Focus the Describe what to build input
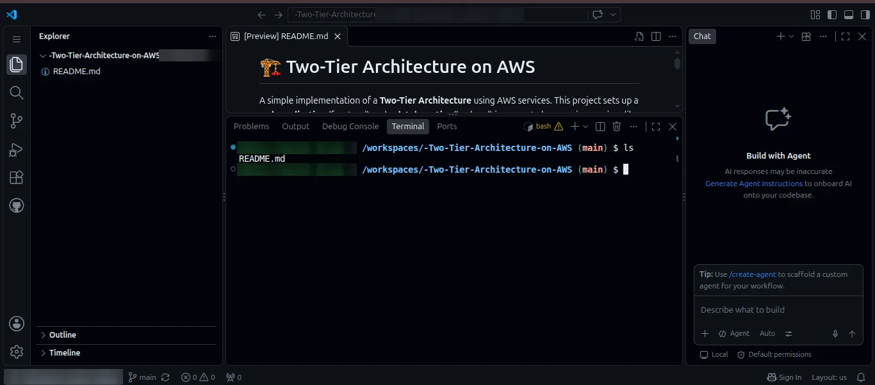Viewport: 875px width, 385px height. click(x=778, y=310)
